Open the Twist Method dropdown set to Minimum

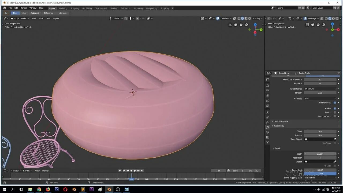(320, 89)
